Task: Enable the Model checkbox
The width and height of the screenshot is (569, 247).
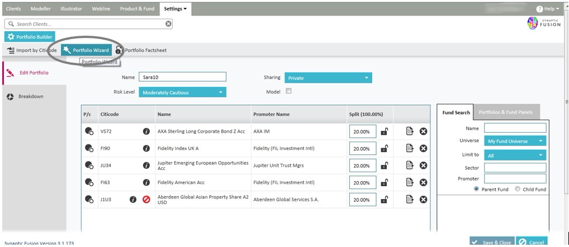Action: click(x=288, y=91)
